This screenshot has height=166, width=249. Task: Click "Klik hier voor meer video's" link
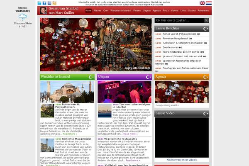pos(182,160)
